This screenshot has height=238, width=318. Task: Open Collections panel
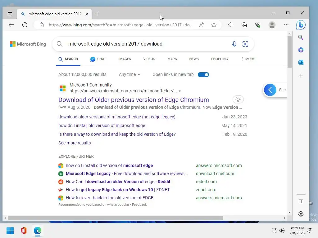tap(244, 25)
